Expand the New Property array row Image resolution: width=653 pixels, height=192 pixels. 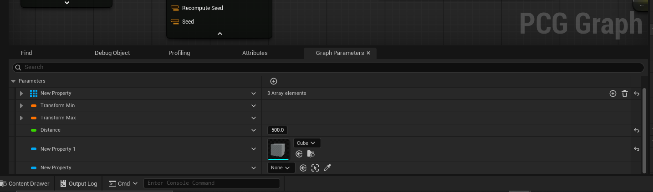[x=21, y=94]
